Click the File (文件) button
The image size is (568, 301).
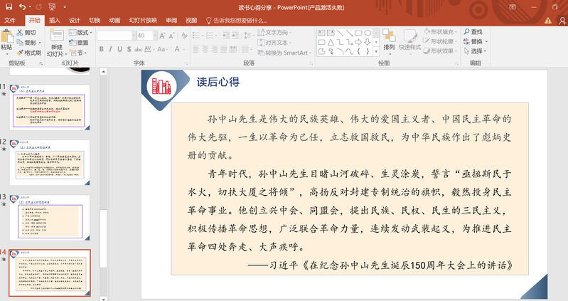10,21
